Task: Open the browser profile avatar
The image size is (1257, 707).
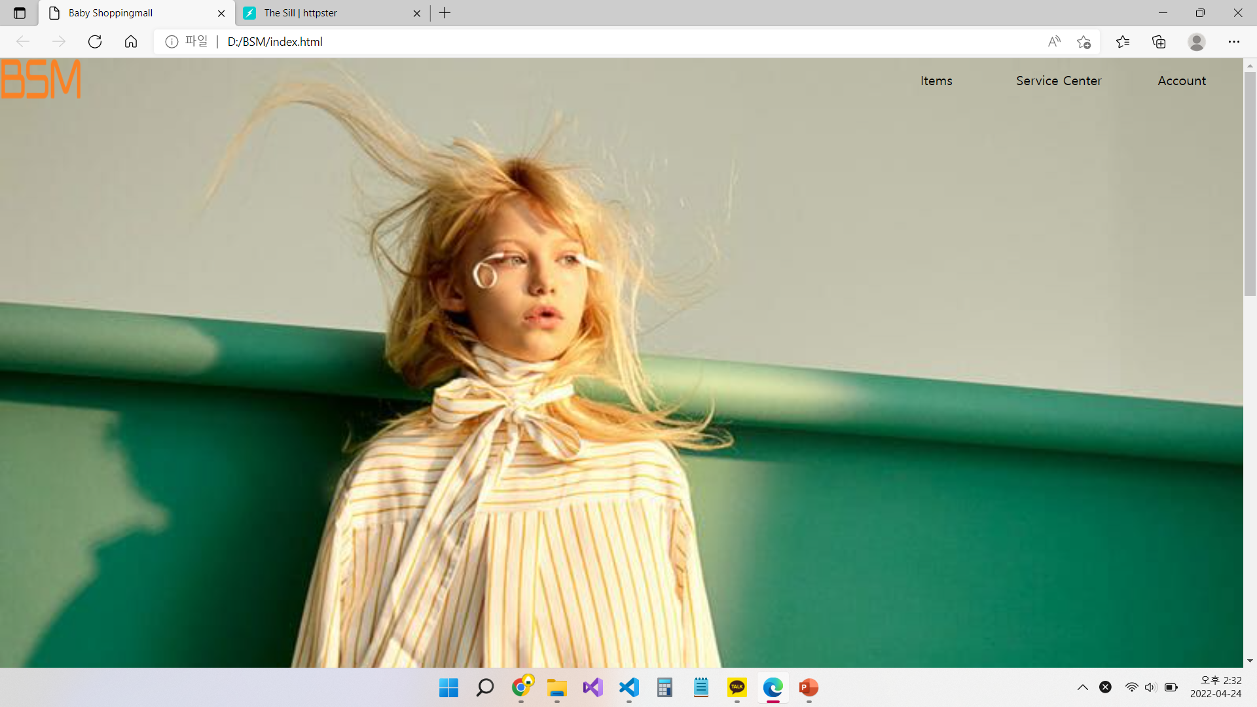Action: point(1197,42)
